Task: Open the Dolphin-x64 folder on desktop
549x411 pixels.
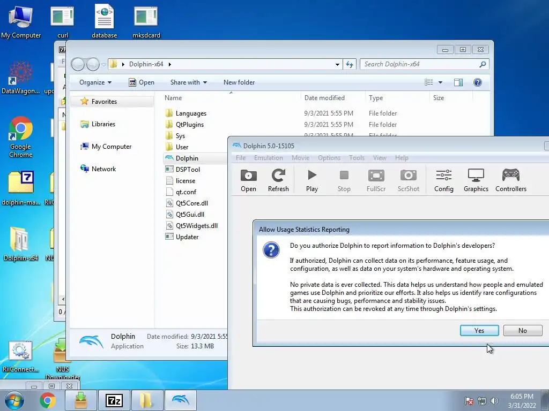Action: (x=21, y=244)
